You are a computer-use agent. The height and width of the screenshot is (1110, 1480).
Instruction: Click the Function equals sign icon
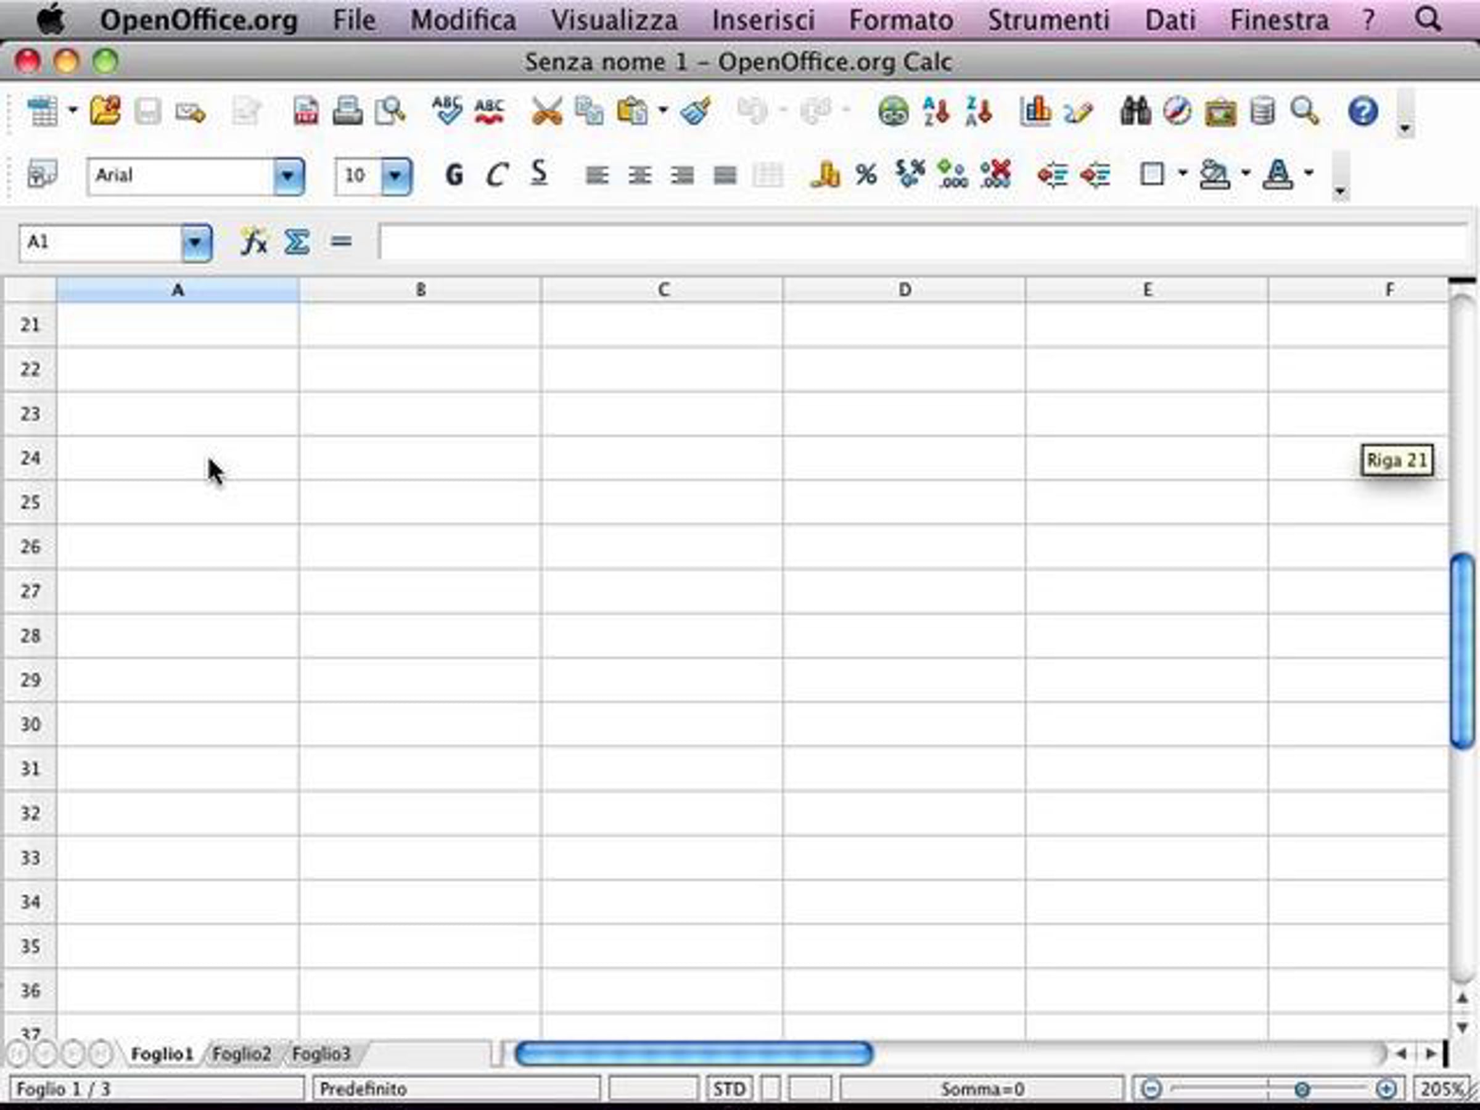[341, 242]
